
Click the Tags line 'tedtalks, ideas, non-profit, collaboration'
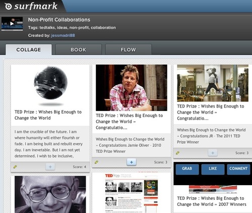click(x=72, y=28)
